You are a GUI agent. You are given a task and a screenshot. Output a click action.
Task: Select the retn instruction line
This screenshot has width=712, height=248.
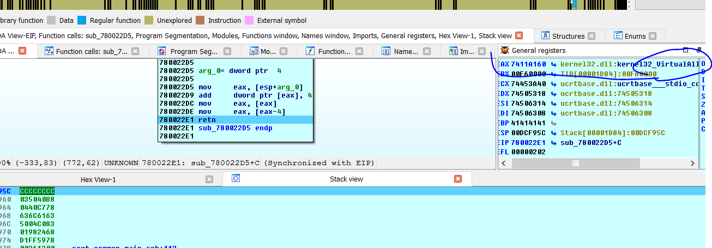(234, 120)
